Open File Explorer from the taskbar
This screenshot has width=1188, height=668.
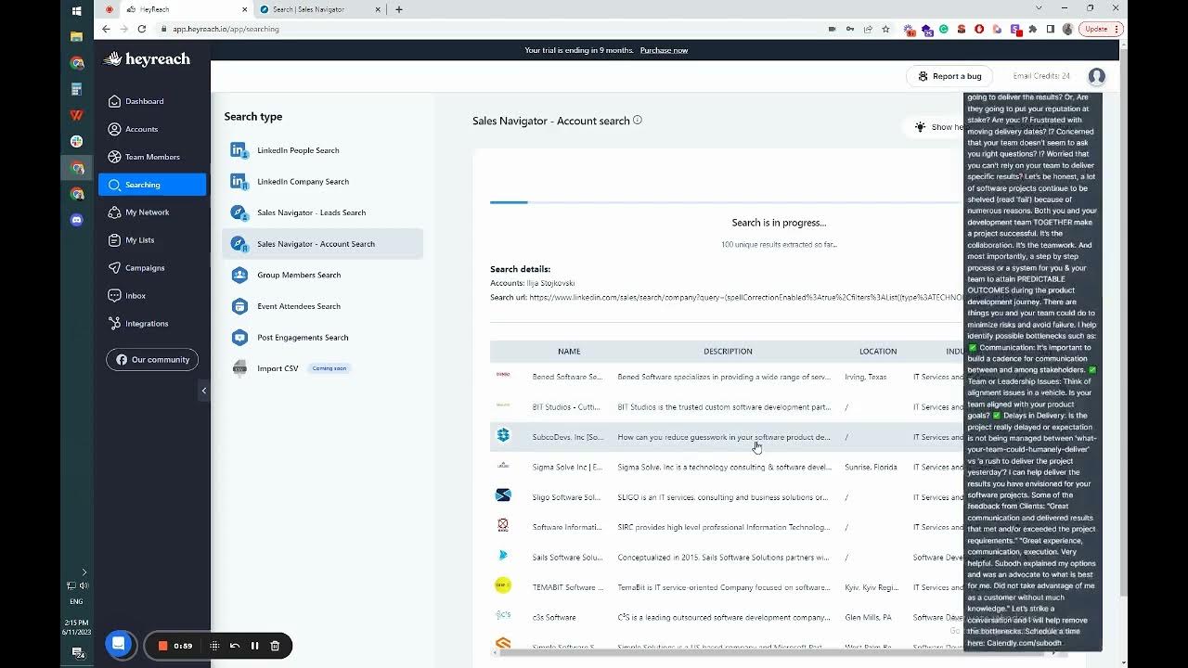76,37
